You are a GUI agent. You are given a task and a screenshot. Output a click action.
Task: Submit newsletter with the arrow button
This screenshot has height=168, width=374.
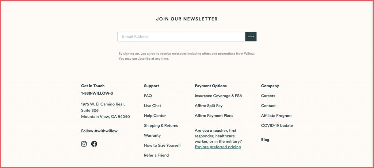251,37
